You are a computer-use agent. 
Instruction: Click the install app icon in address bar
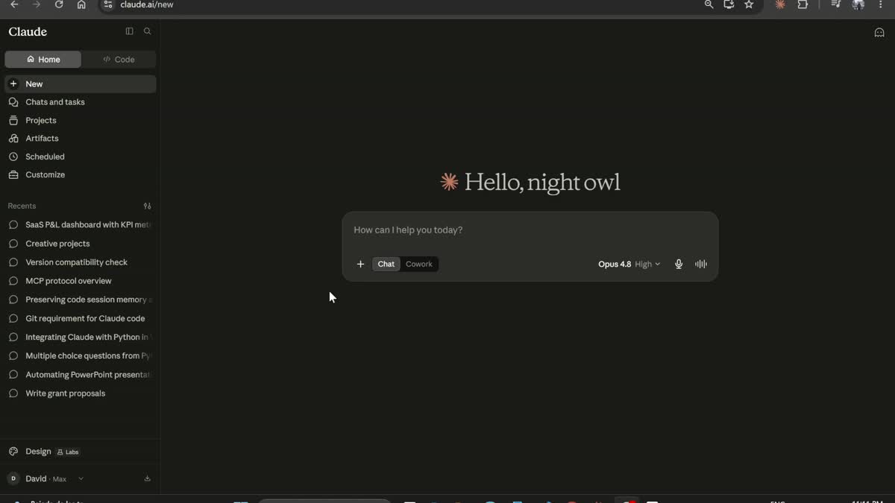[729, 4]
